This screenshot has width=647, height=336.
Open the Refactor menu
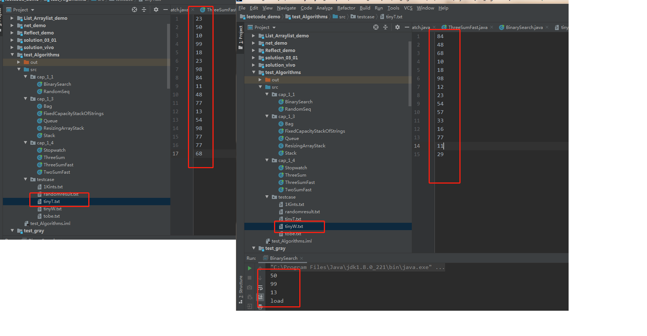click(x=346, y=8)
